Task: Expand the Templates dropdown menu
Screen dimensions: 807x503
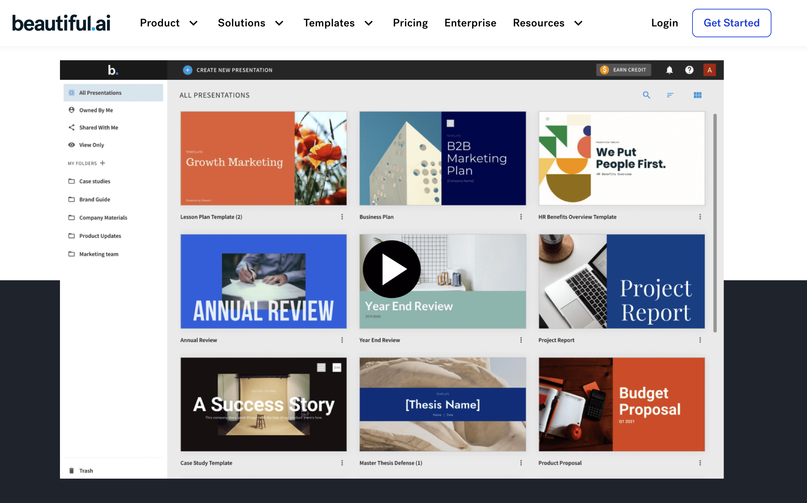Action: pos(338,23)
